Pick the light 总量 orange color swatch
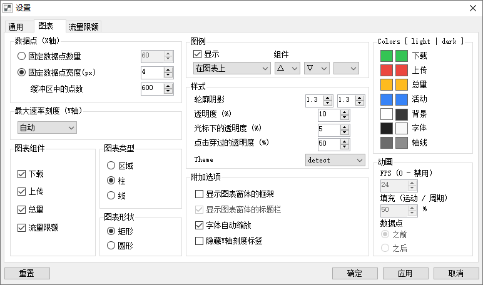 387,84
